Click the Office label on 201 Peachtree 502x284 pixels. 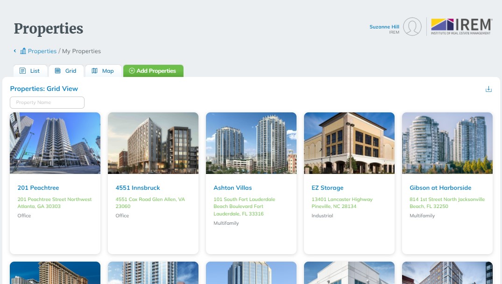coord(24,215)
